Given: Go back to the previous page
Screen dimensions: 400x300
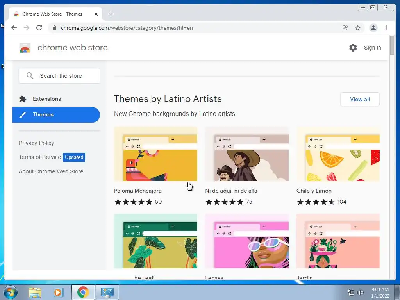Looking at the screenshot, I should pyautogui.click(x=14, y=28).
